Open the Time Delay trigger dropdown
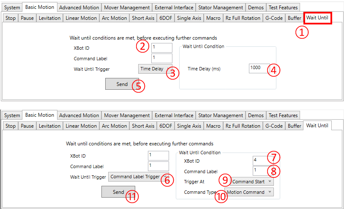Viewport: 344px width, 209px height. point(155,69)
